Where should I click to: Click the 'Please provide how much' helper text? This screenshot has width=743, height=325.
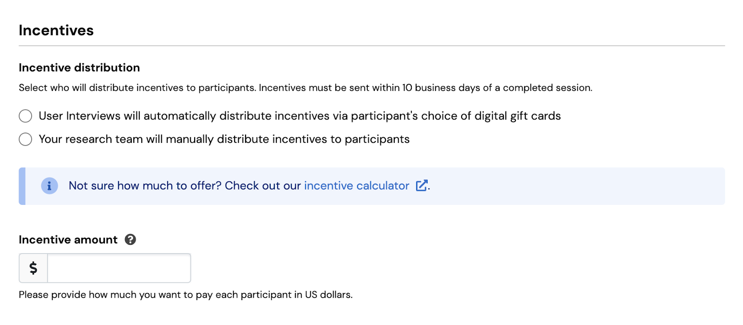point(185,295)
